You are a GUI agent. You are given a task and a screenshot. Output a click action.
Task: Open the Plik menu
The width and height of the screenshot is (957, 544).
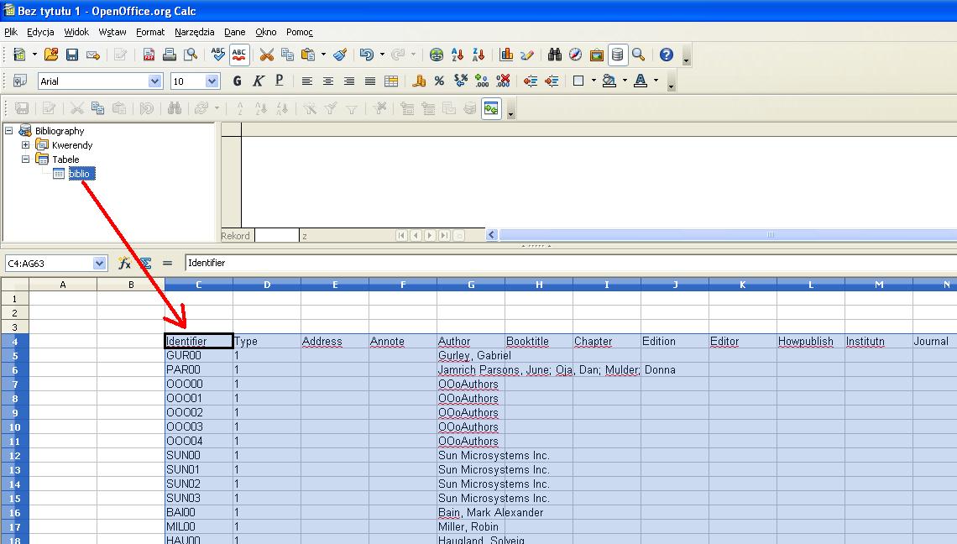click(x=11, y=33)
